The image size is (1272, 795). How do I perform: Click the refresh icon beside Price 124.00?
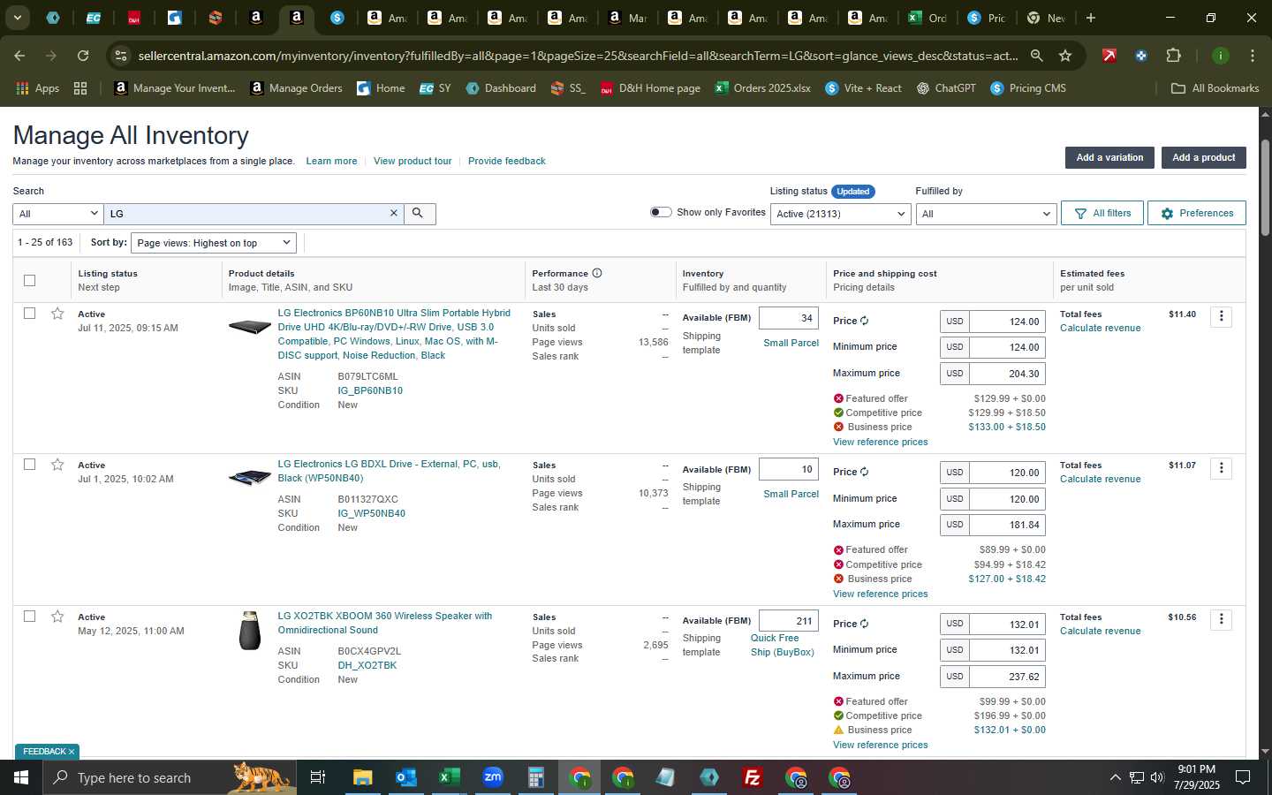coord(864,321)
